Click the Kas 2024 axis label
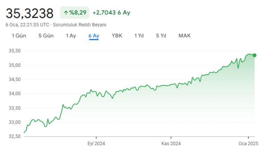 tap(171, 144)
